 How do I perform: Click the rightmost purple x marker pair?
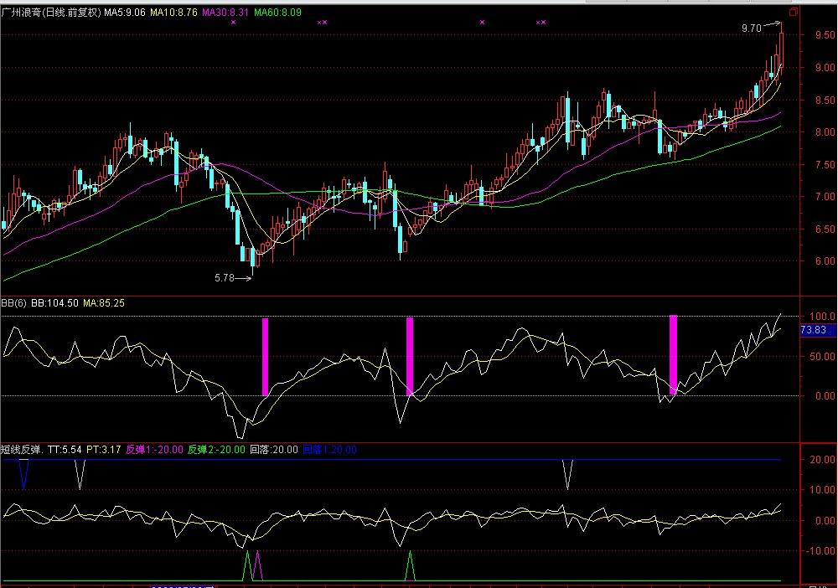541,23
